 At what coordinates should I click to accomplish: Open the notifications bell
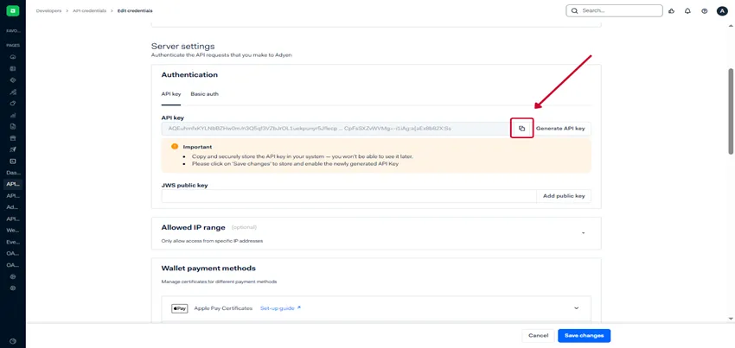[687, 10]
